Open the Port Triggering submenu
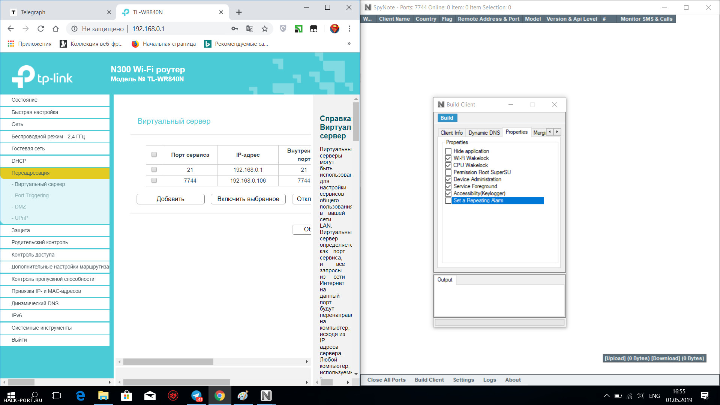Viewport: 720px width, 405px height. coord(32,195)
